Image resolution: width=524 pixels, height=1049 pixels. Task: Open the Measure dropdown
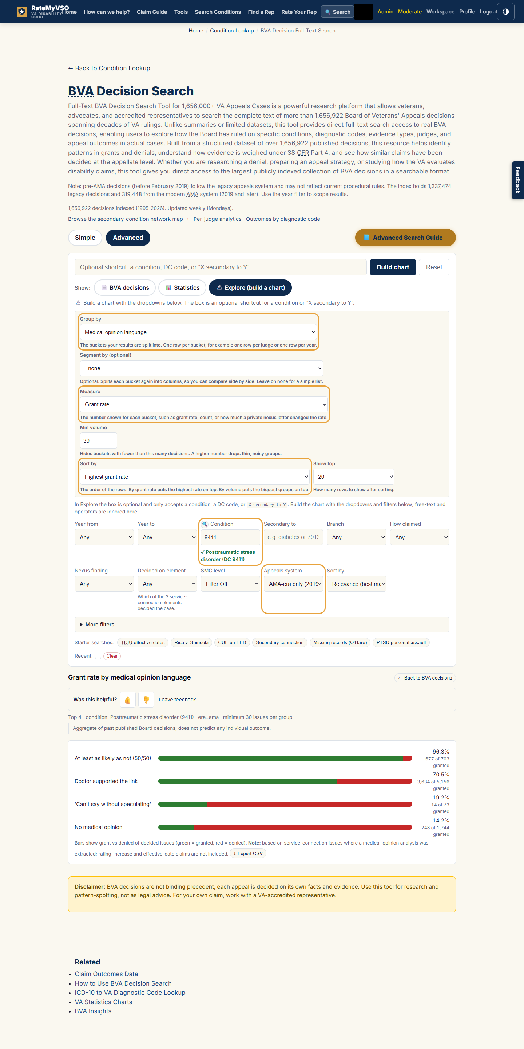(x=204, y=404)
